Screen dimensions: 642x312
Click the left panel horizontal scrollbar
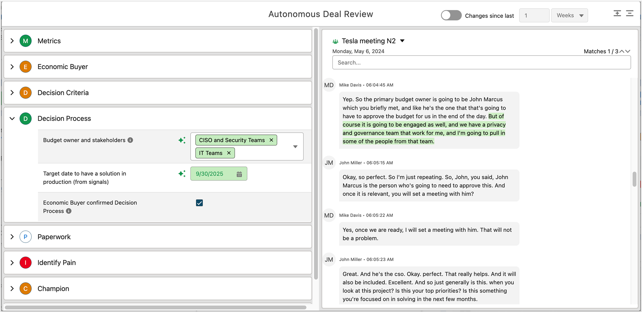[155, 307]
